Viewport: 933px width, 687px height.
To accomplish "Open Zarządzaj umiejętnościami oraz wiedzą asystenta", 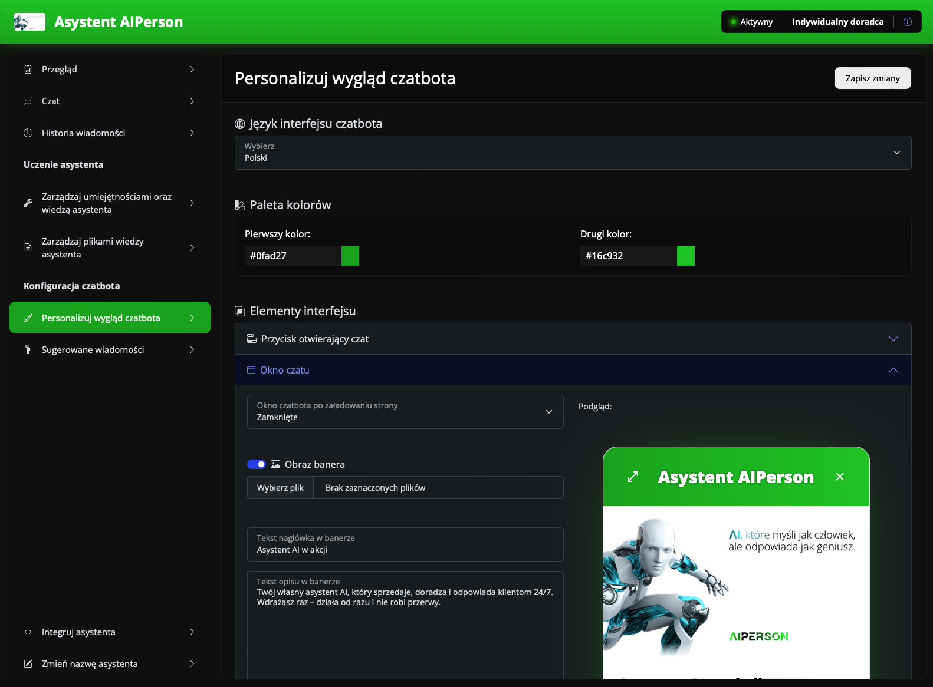I will pos(110,203).
